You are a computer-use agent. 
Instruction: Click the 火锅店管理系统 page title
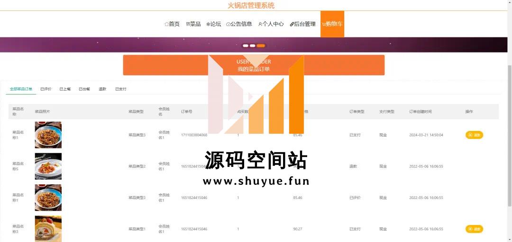pyautogui.click(x=251, y=5)
